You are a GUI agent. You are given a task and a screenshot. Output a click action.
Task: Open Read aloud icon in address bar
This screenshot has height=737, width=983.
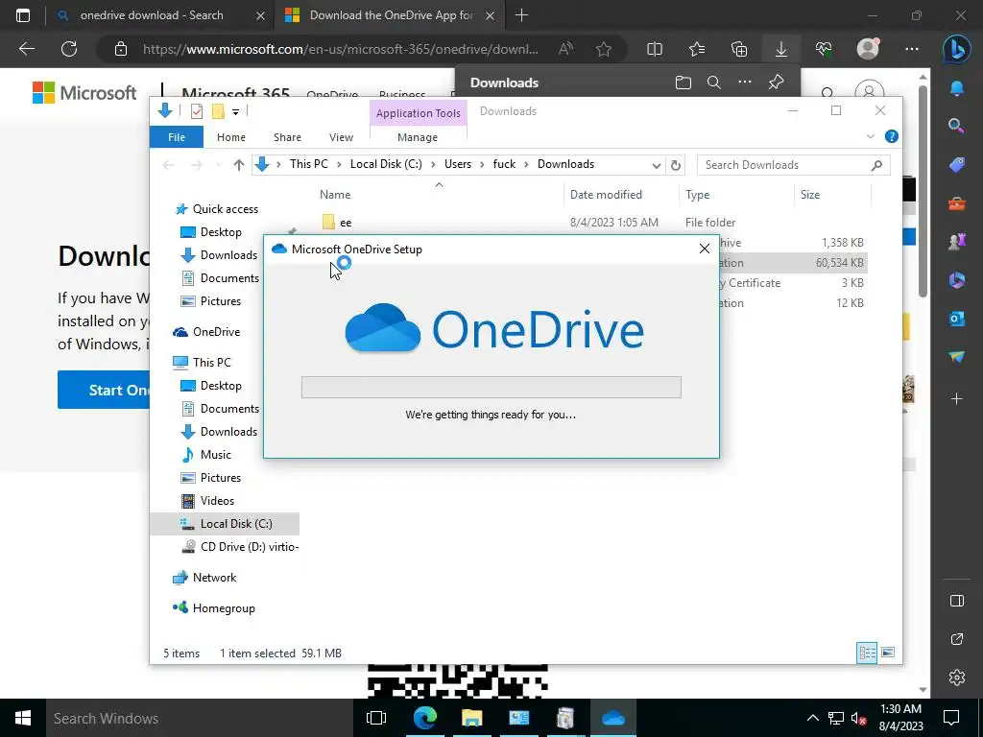(565, 49)
